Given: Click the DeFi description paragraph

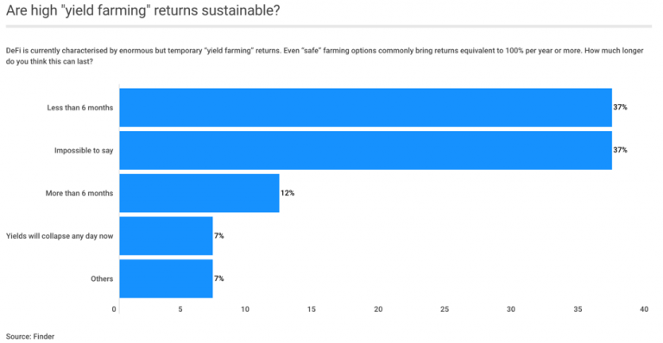Looking at the screenshot, I should [x=325, y=56].
